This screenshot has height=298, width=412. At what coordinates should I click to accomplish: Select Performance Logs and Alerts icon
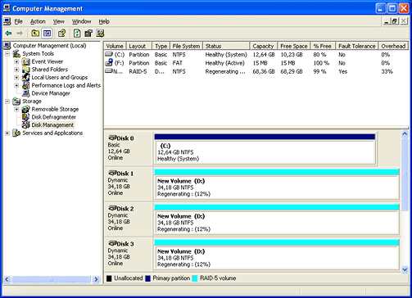25,85
